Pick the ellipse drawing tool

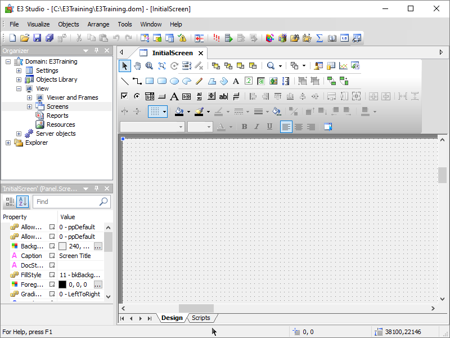[174, 81]
